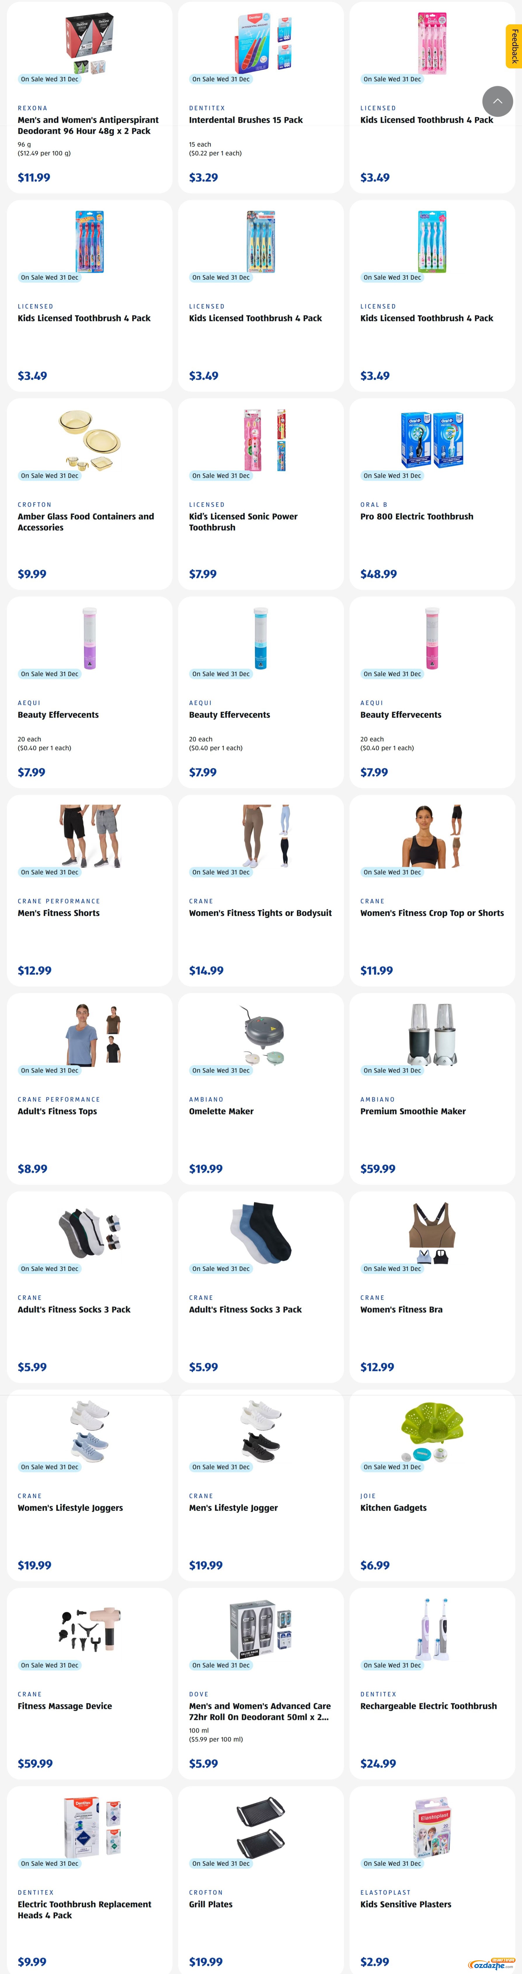Viewport: 522px width, 1974px height.
Task: View Crofton Amber Glass Food Containers image
Action: [90, 440]
